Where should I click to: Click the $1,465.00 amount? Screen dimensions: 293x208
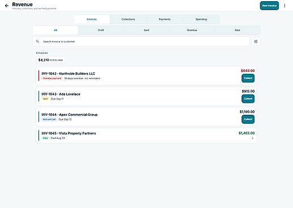pyautogui.click(x=247, y=133)
